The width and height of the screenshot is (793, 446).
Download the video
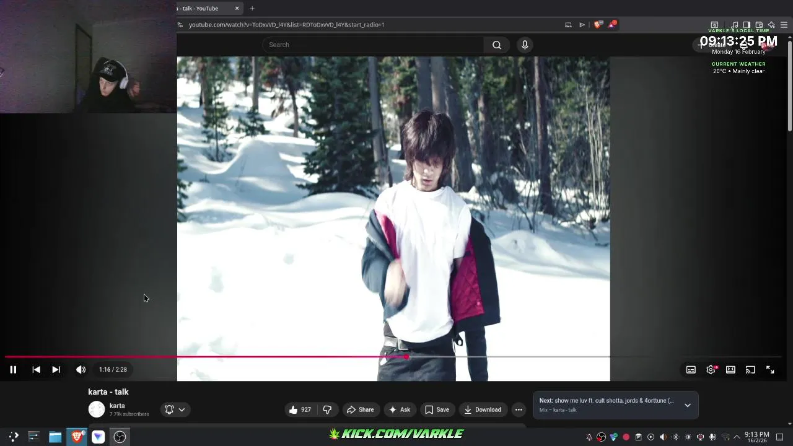(x=483, y=409)
